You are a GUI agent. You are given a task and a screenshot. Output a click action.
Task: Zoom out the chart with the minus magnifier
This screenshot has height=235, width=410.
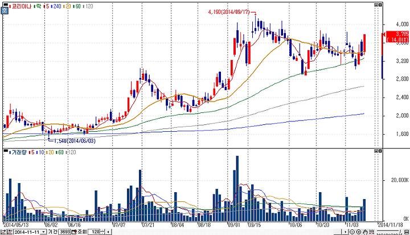tap(352, 232)
